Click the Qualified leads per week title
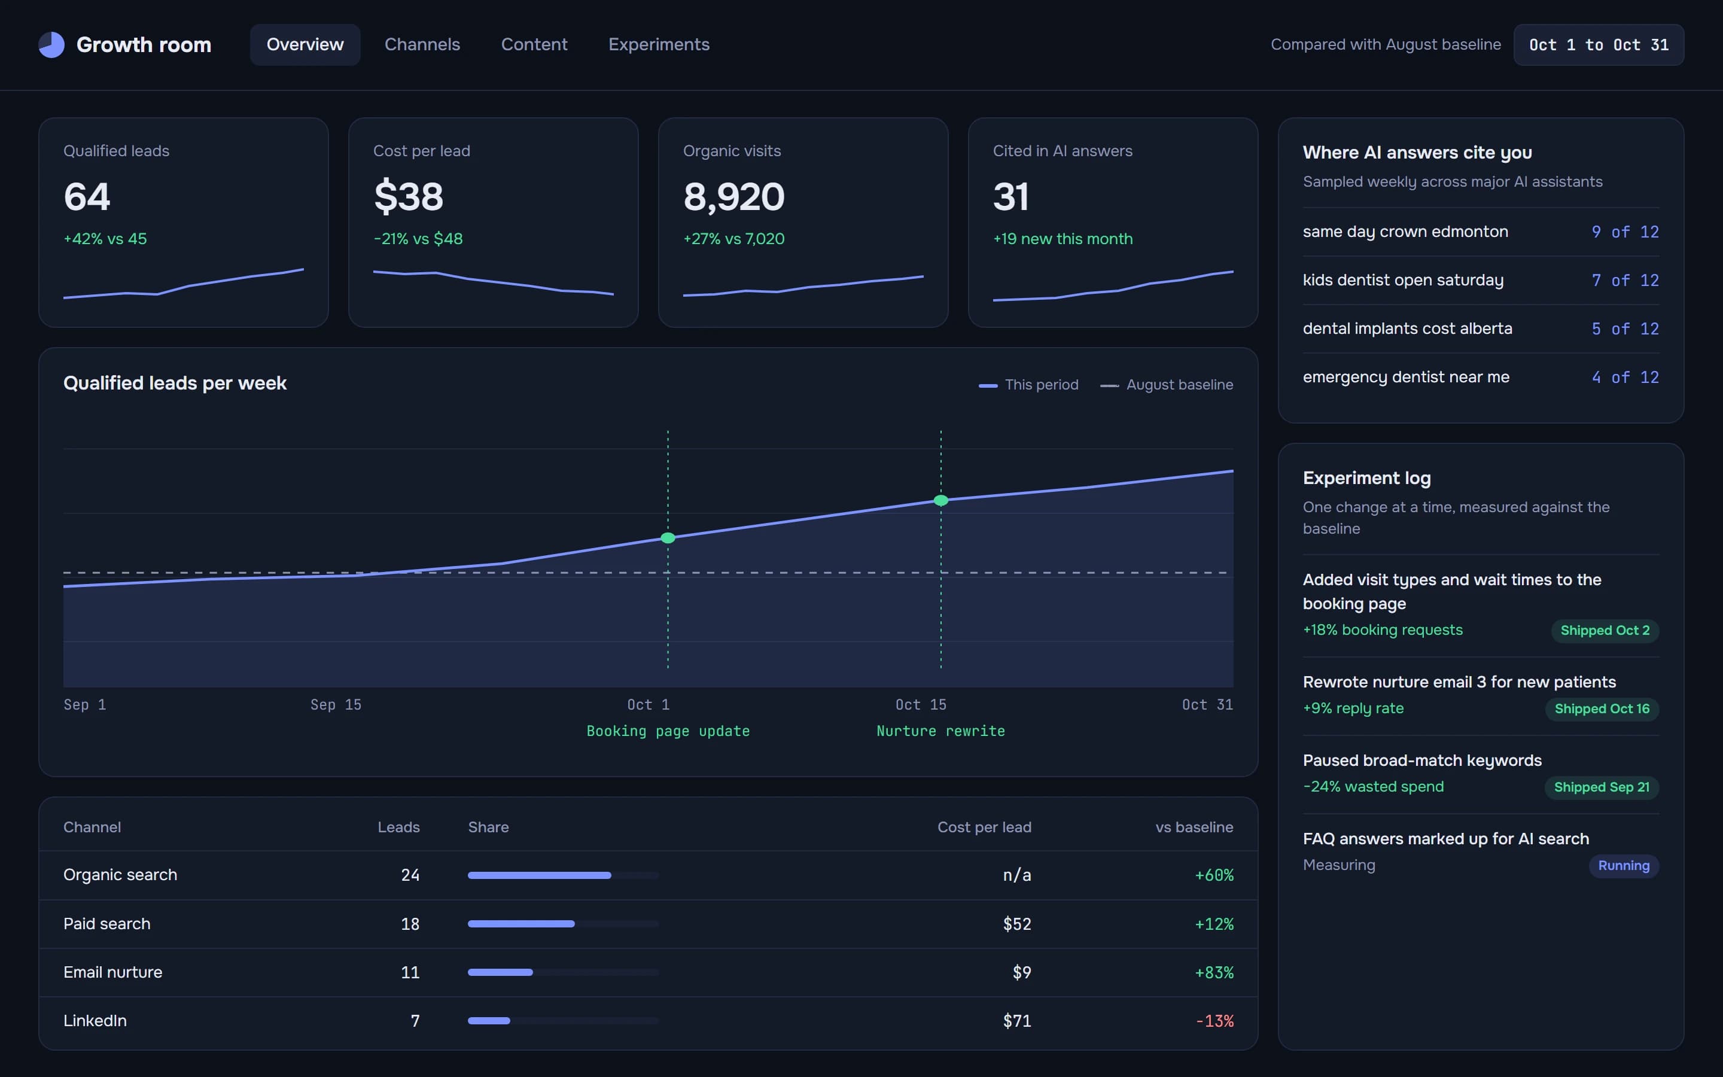Viewport: 1723px width, 1077px height. point(175,383)
